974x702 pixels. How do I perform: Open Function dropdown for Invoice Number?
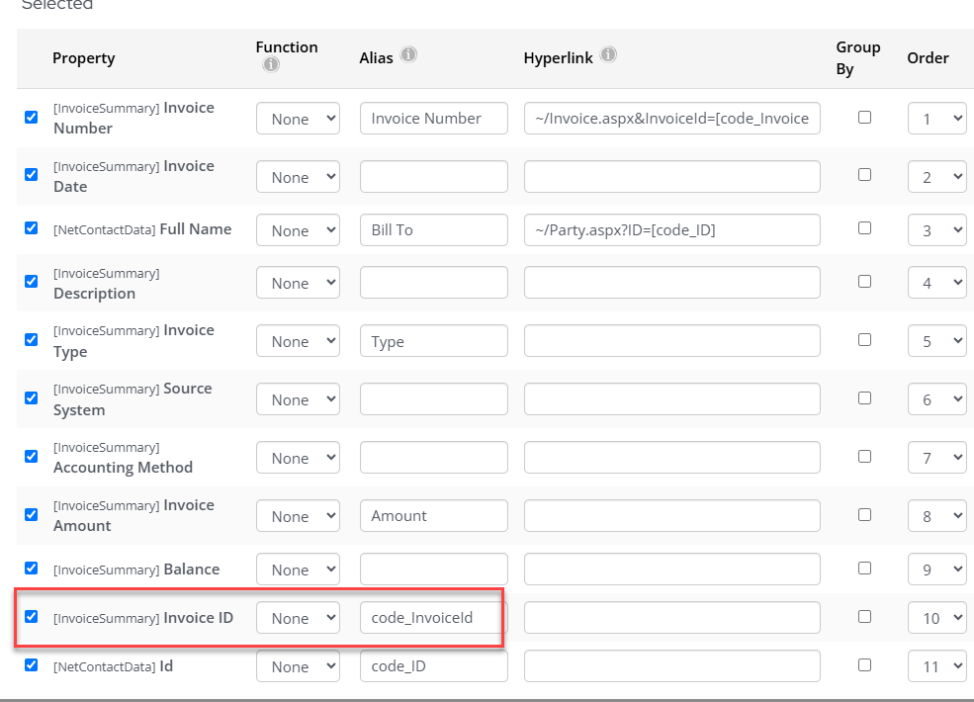[x=298, y=119]
